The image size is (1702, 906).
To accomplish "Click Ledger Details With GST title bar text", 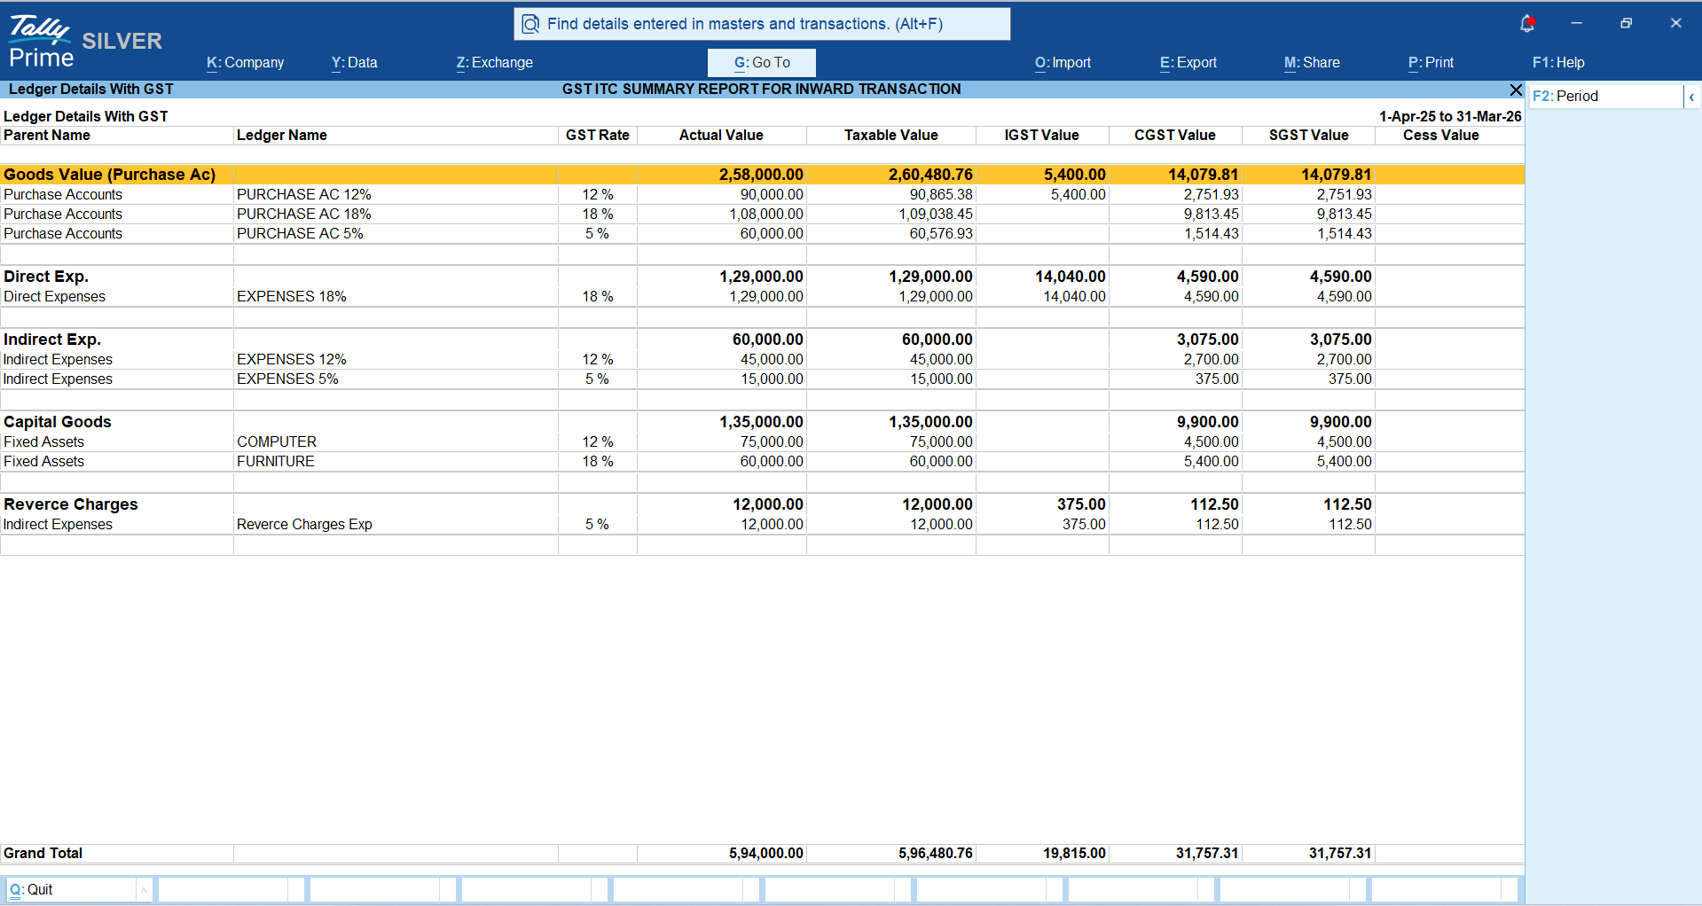I will click(x=91, y=90).
